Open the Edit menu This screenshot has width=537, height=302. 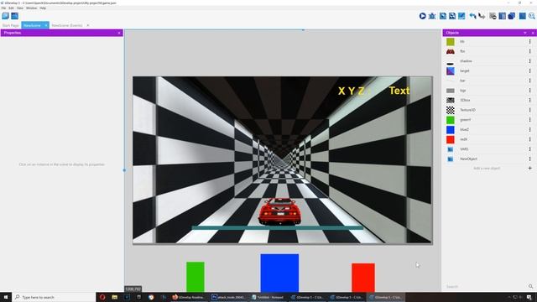click(11, 8)
